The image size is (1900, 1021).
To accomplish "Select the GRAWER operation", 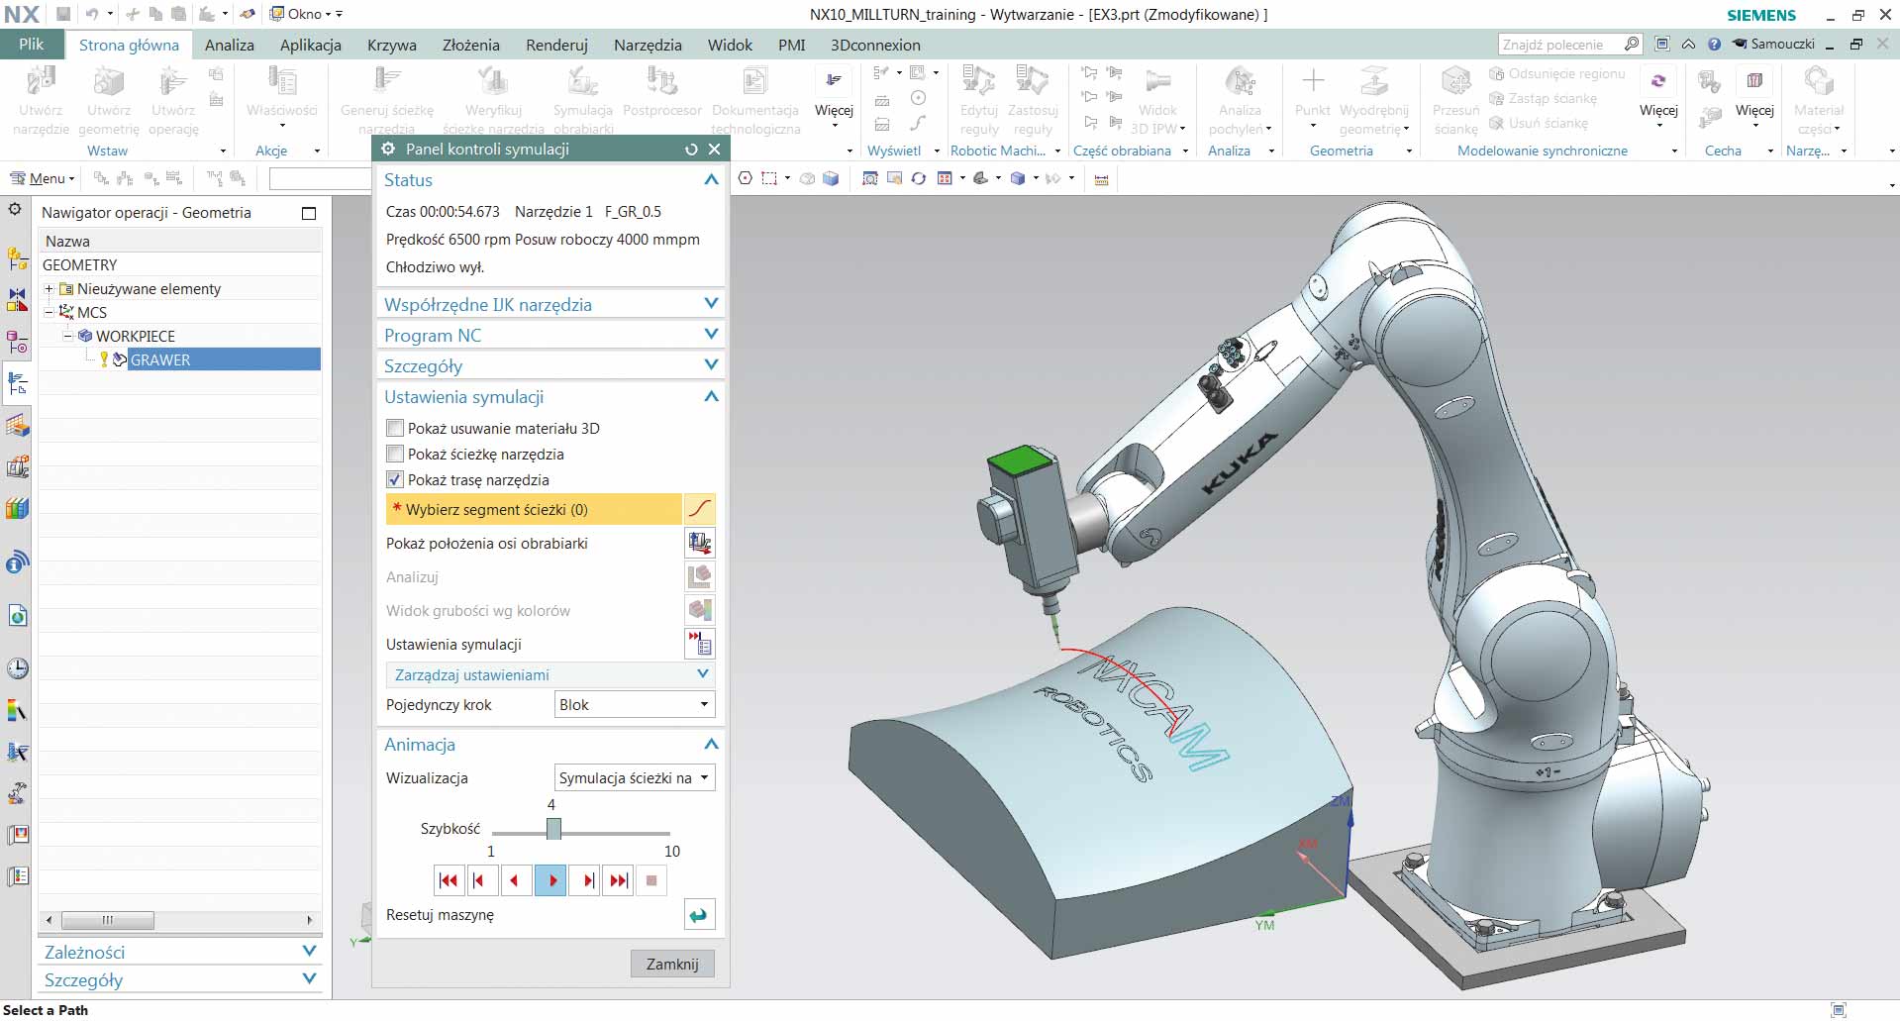I will (224, 359).
